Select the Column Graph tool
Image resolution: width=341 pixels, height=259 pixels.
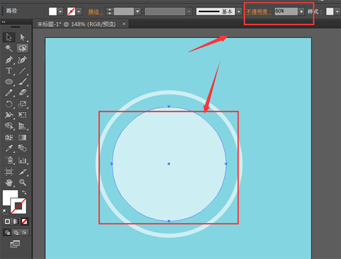pyautogui.click(x=22, y=161)
